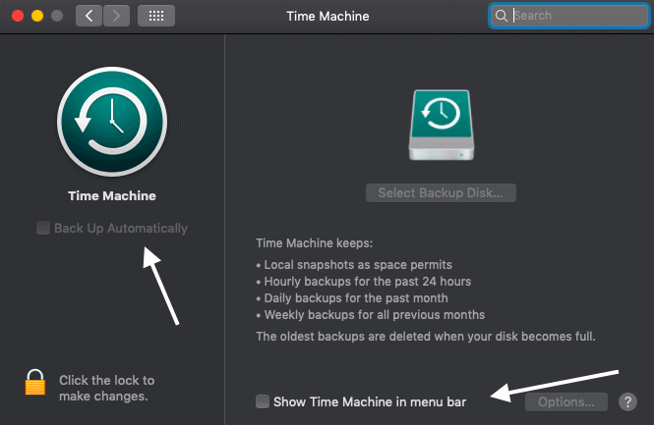Toggle Show Time Machine in menu bar
This screenshot has height=425, width=654.
[x=263, y=401]
